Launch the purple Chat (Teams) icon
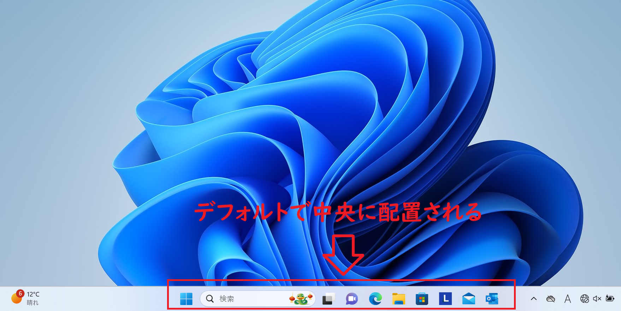Viewport: 621px width, 311px height. pos(351,299)
